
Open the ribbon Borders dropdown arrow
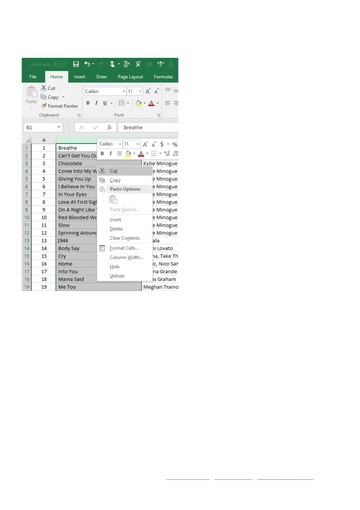pyautogui.click(x=128, y=103)
